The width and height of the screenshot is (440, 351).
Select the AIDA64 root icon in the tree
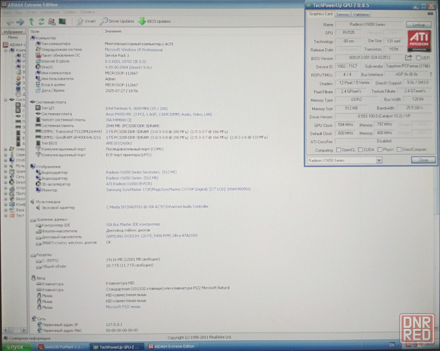[x=5, y=44]
